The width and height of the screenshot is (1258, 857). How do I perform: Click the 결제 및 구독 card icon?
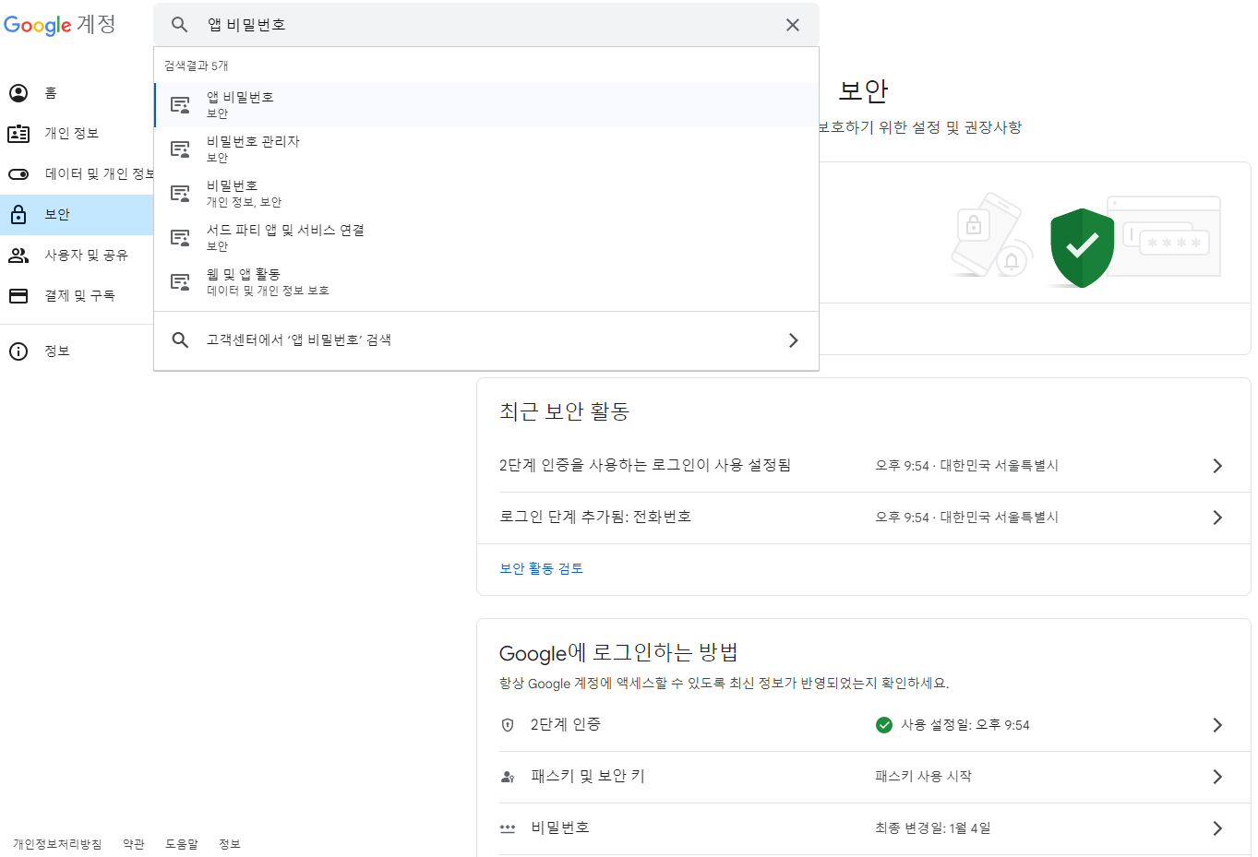pyautogui.click(x=18, y=296)
